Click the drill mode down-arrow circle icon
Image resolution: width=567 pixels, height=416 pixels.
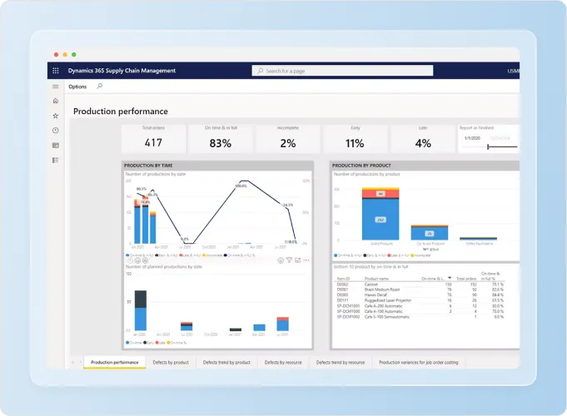[x=281, y=260]
